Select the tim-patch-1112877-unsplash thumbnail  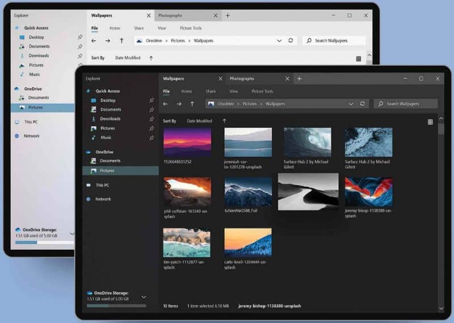point(187,242)
